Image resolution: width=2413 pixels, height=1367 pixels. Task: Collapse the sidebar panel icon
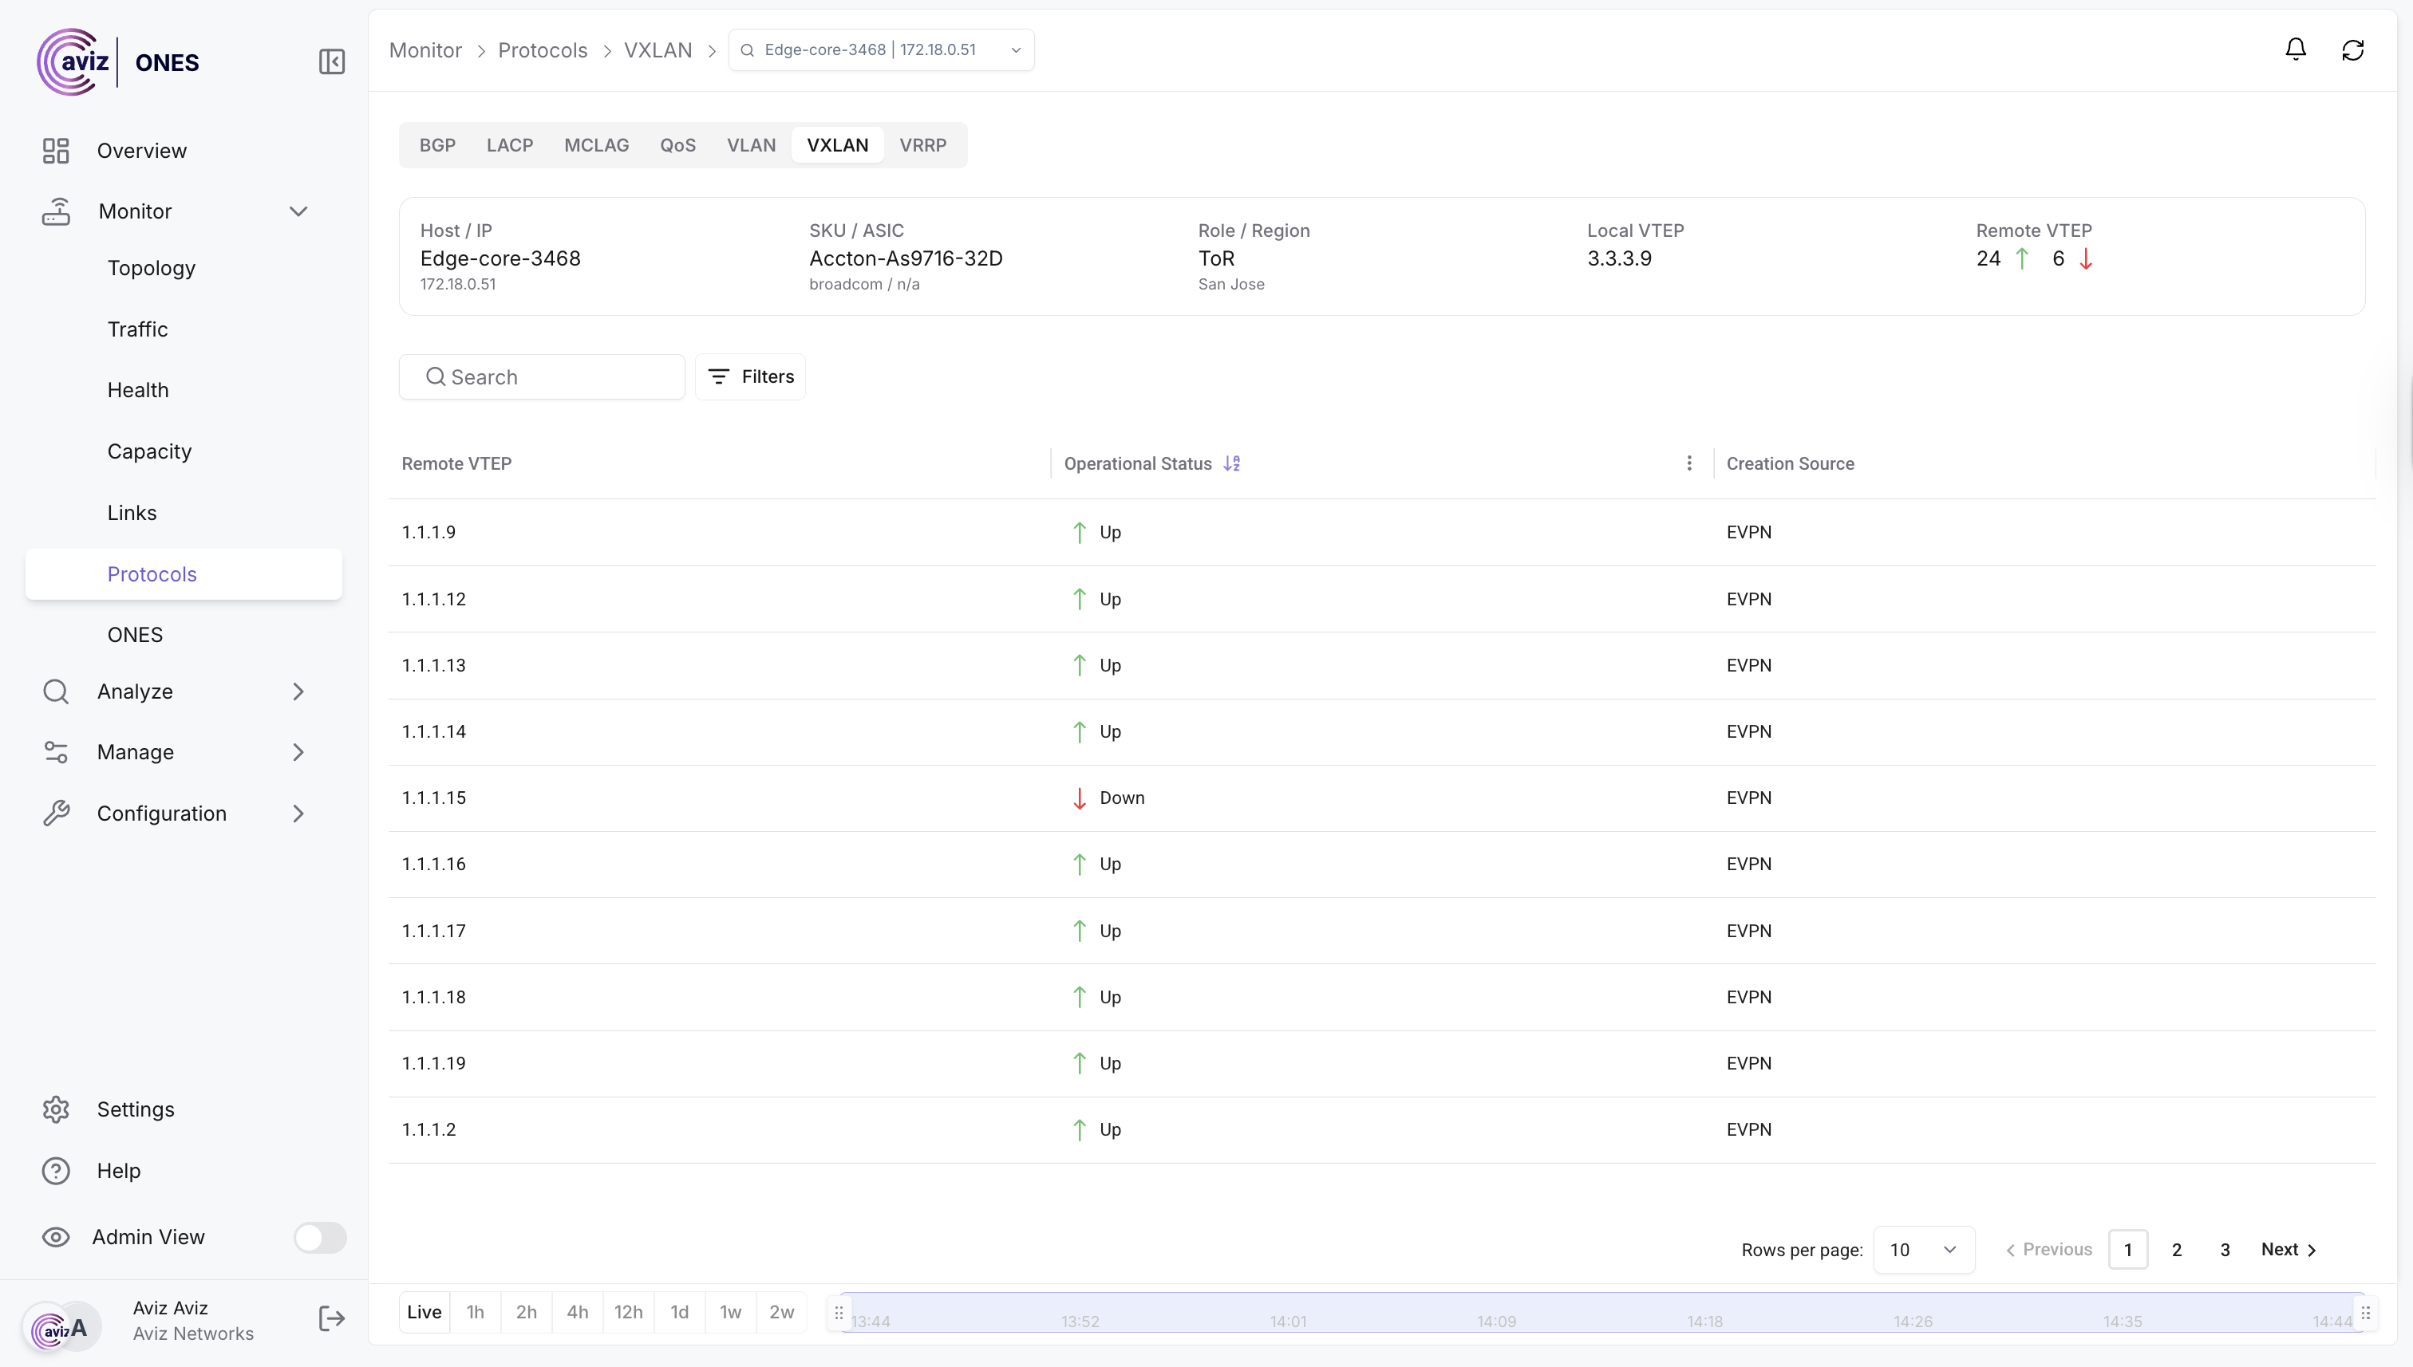[x=332, y=62]
